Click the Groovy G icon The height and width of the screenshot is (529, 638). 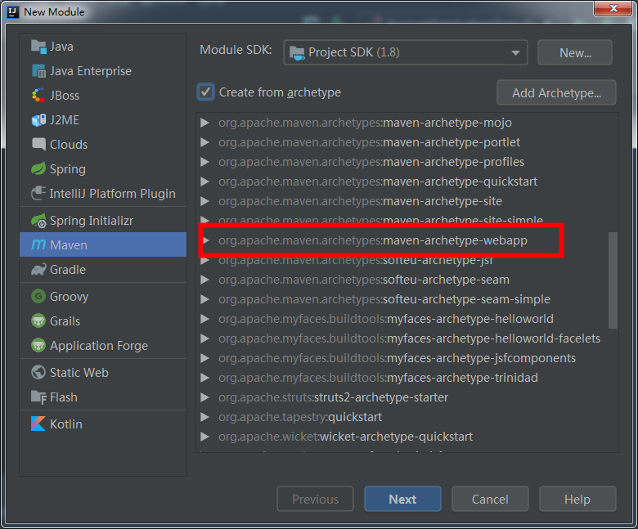coord(38,297)
